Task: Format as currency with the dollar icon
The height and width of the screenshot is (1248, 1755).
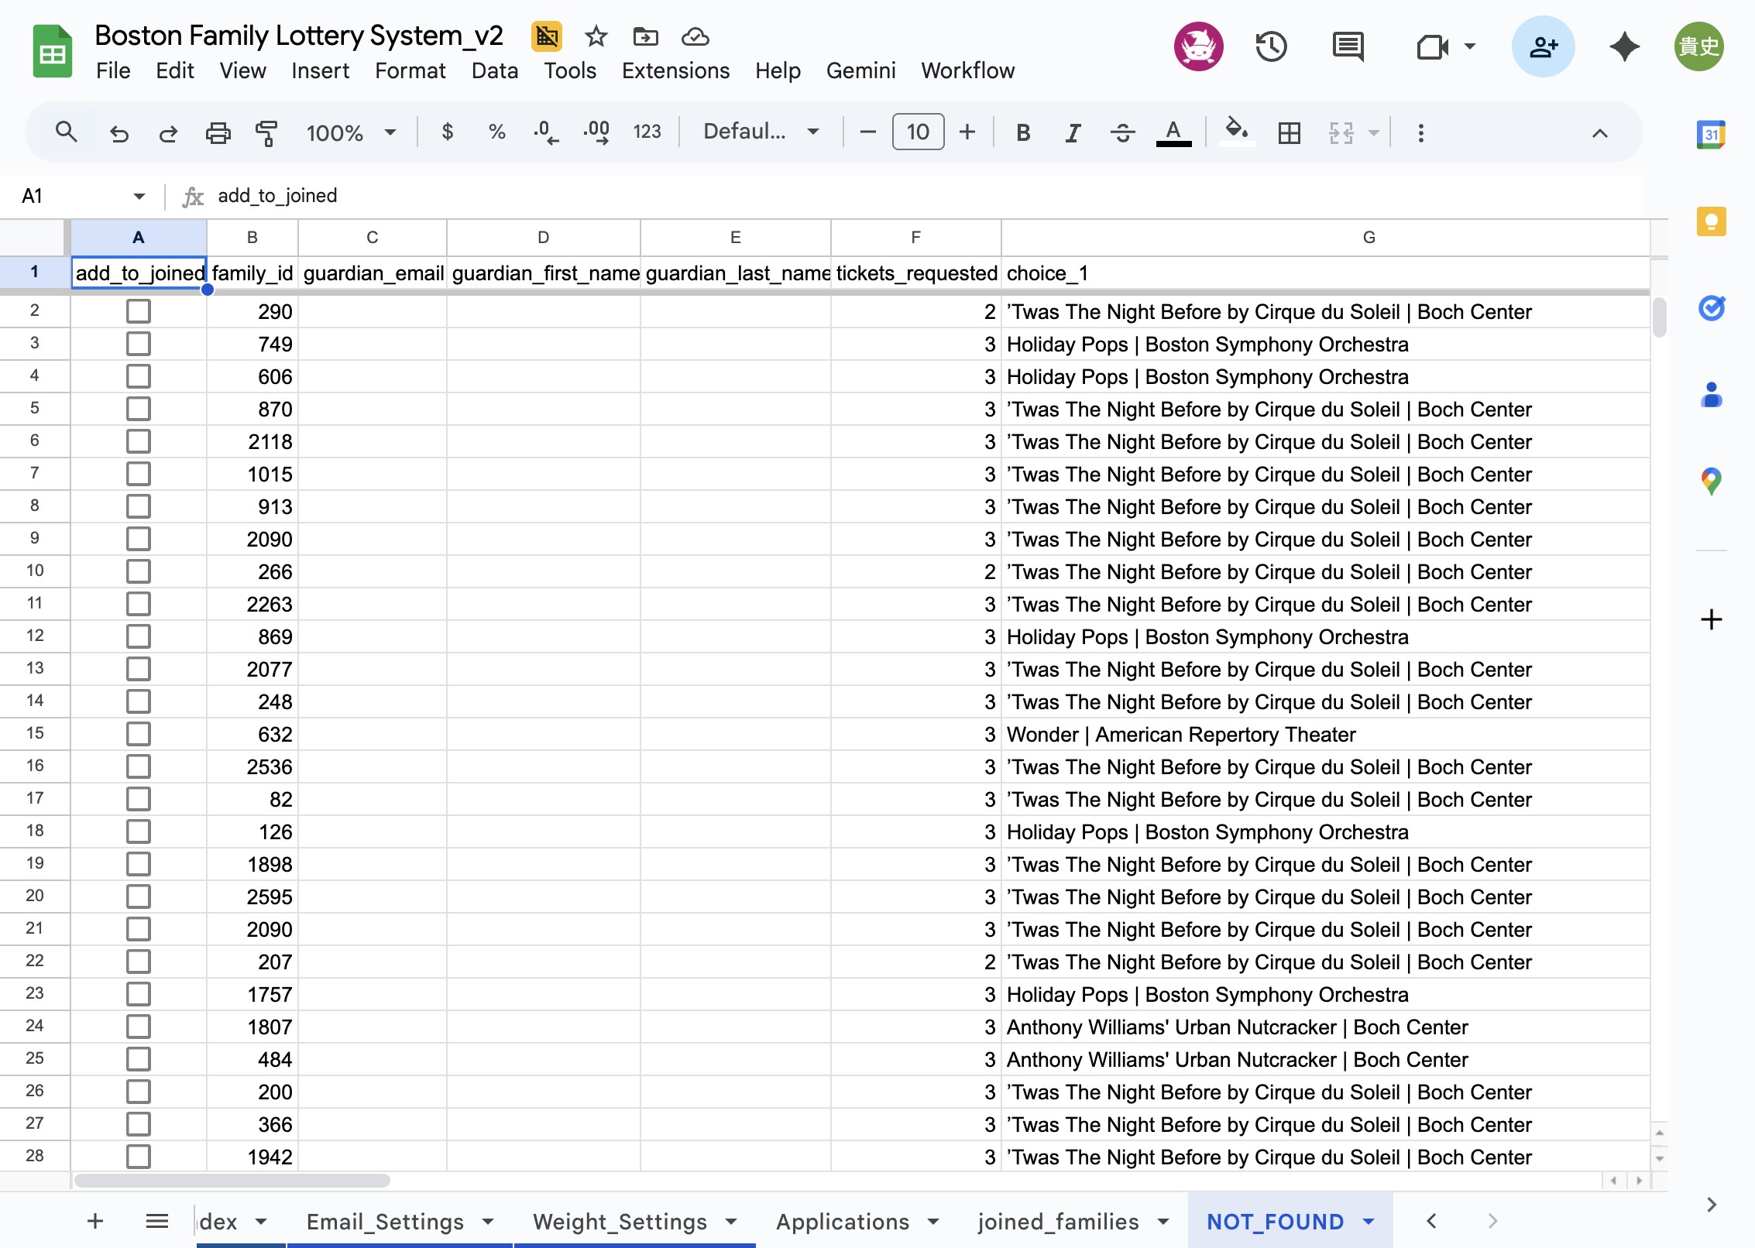Action: pos(447,132)
